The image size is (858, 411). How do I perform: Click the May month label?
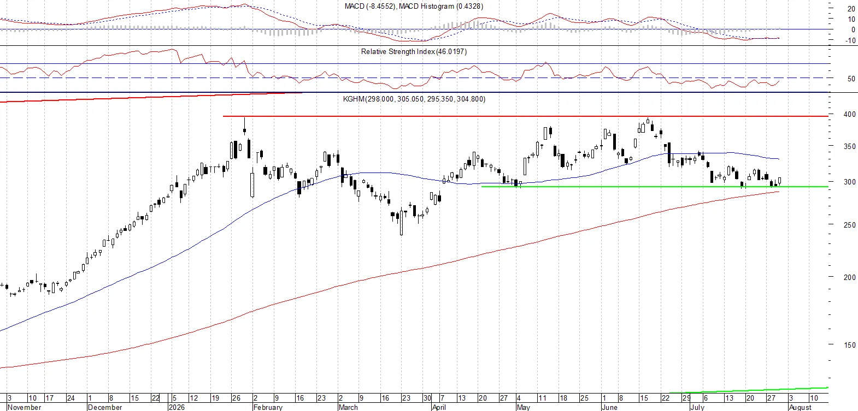[524, 407]
